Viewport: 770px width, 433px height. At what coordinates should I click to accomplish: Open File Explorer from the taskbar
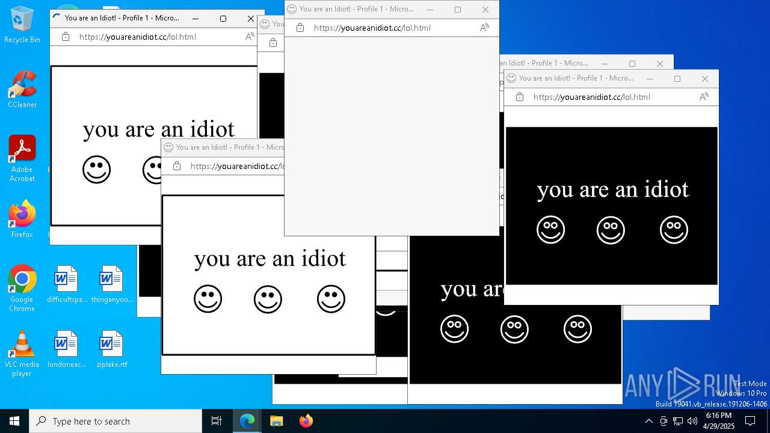pos(277,421)
